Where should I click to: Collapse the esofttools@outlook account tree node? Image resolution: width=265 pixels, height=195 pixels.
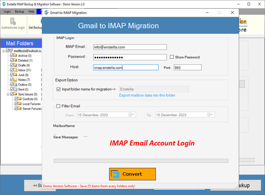[x=4, y=51]
